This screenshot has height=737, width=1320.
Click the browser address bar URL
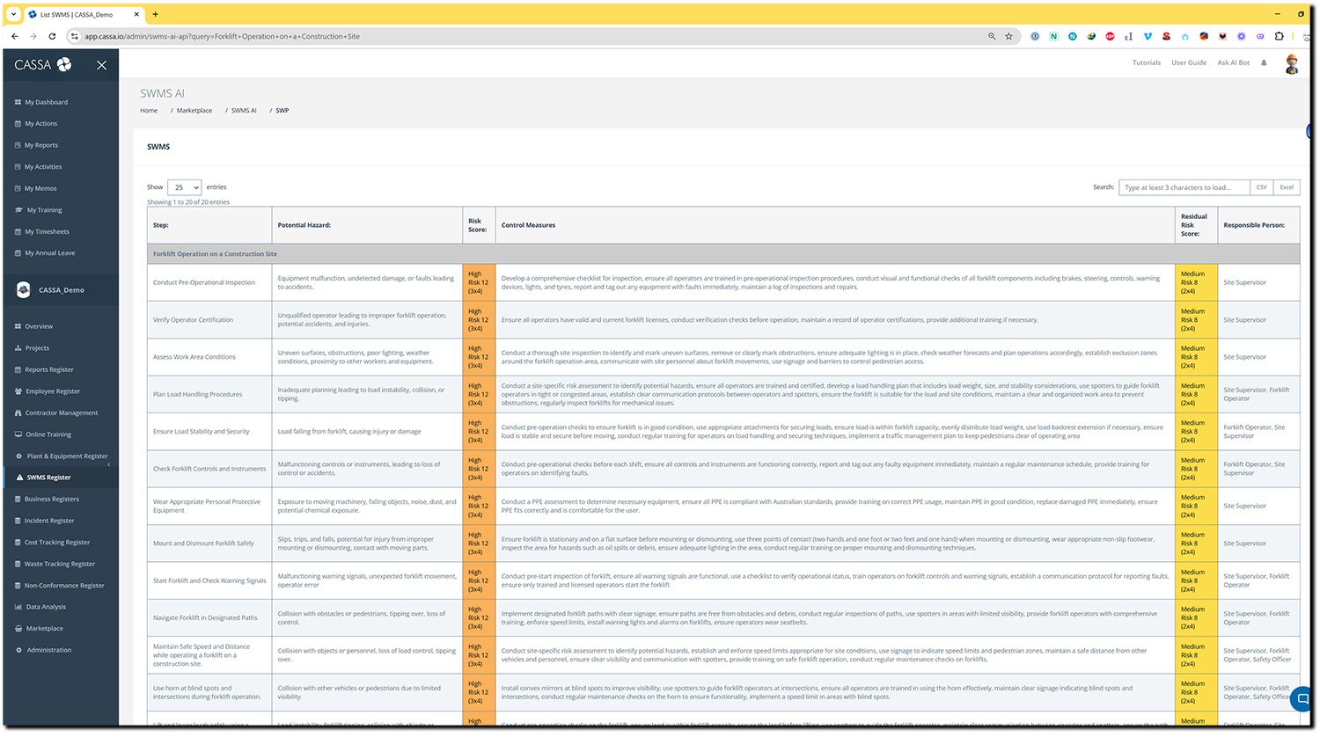(x=223, y=36)
